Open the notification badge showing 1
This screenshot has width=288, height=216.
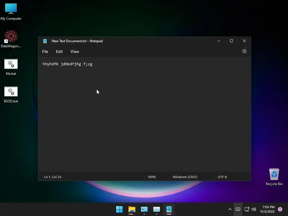[280, 209]
